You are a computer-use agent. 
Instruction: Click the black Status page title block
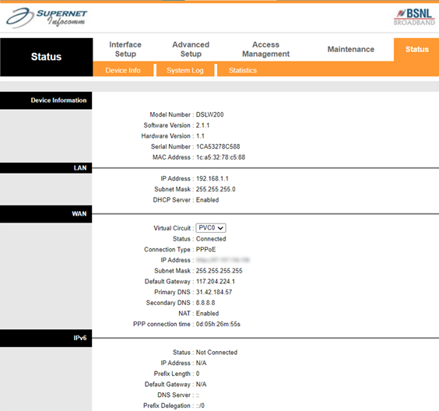pyautogui.click(x=47, y=57)
